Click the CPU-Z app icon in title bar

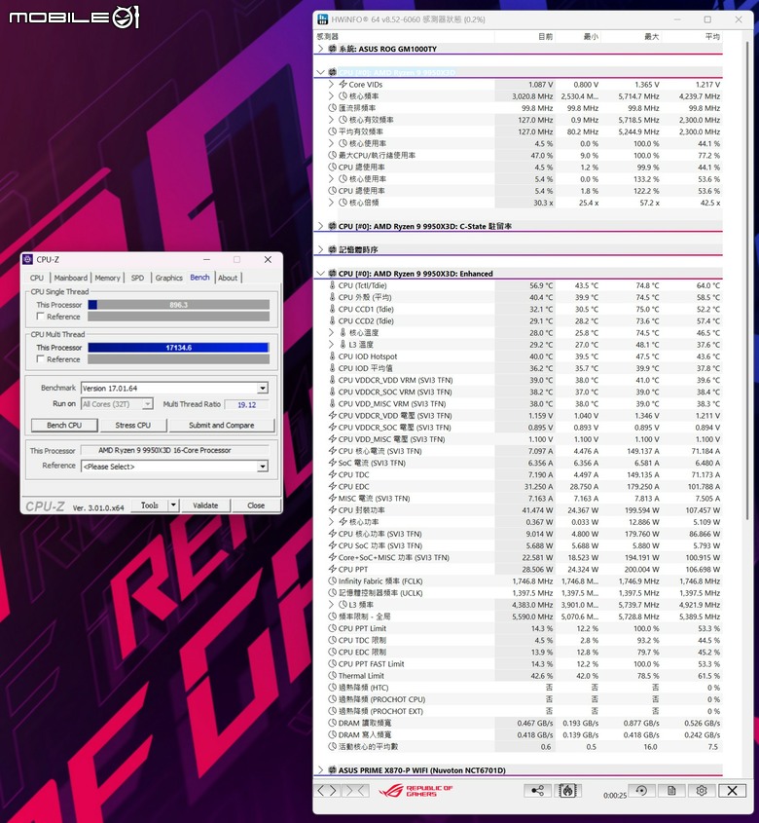pyautogui.click(x=28, y=259)
